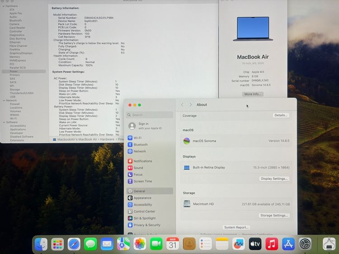Click Macintosh HD storage row

(236, 204)
